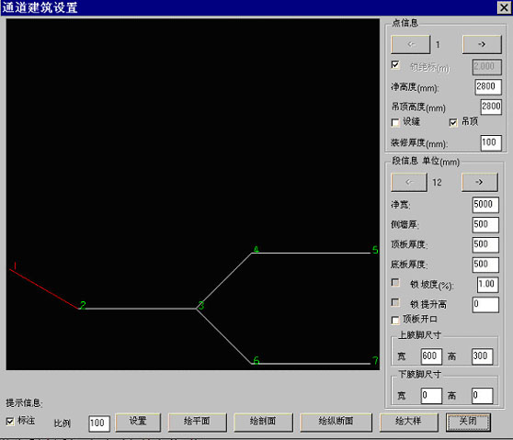513x440 pixels.
Task: Enable the 顶板开口 checkbox
Action: point(395,320)
